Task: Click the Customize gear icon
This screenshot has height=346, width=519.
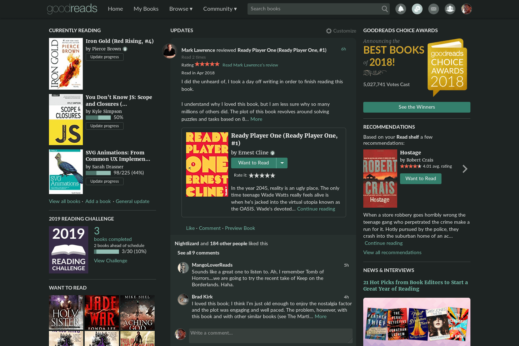Action: point(329,31)
